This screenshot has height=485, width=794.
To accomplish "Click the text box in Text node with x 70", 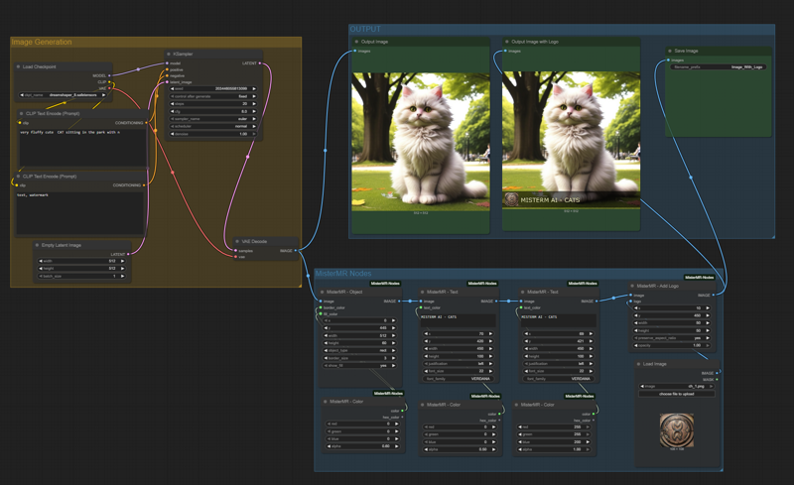I will (x=458, y=320).
